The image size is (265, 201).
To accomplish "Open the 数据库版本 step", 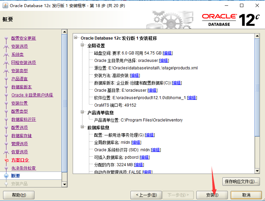I will (x=22, y=87).
